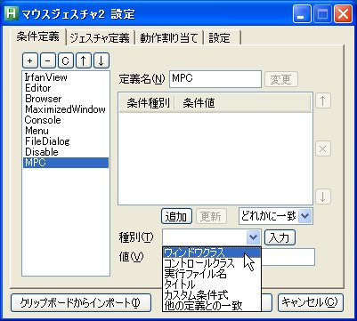The width and height of the screenshot is (357, 321).
Task: Focus the 定義名 name text field
Action: (x=215, y=79)
